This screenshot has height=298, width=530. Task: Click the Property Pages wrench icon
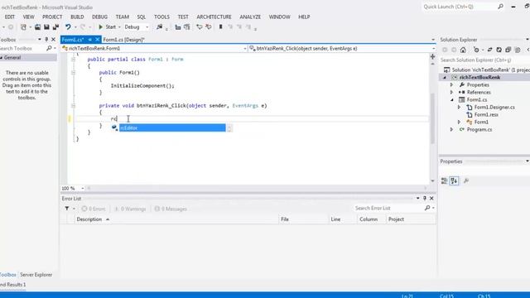click(466, 181)
